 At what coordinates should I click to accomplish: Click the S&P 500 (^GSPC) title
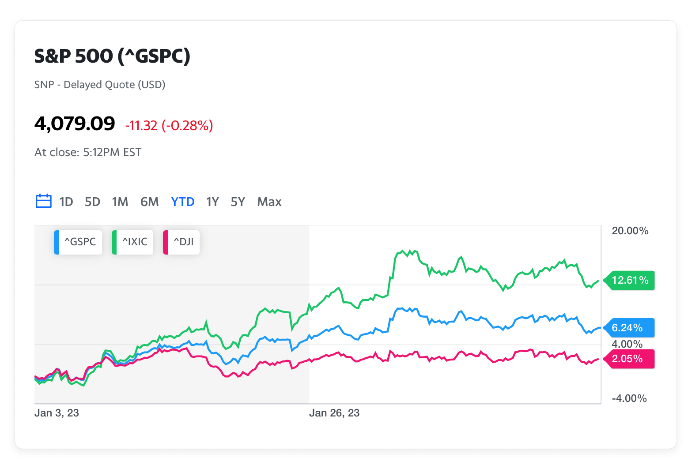(112, 56)
